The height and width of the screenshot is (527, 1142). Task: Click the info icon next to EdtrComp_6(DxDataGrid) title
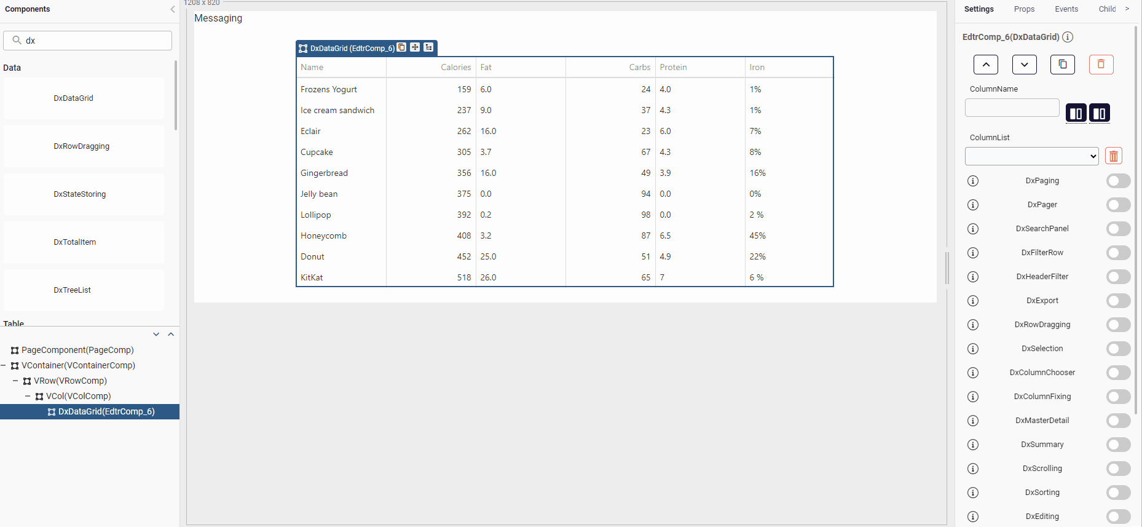point(1068,37)
